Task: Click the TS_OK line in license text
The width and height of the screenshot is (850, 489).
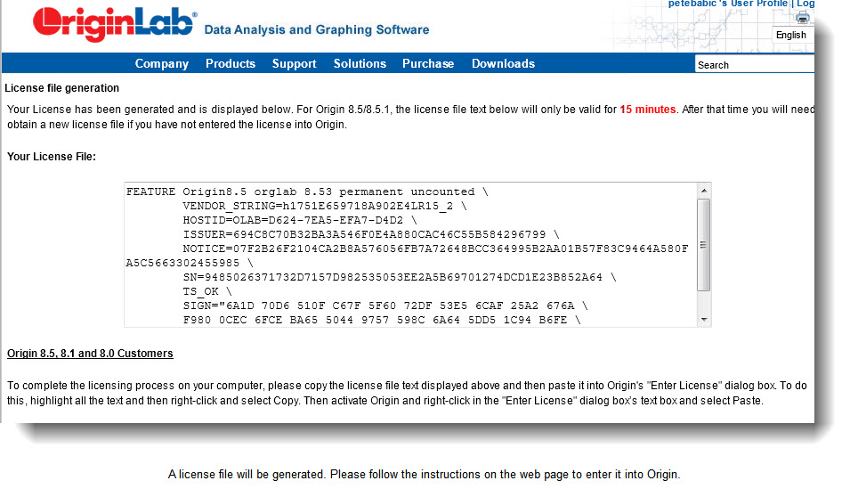Action: pyautogui.click(x=207, y=291)
